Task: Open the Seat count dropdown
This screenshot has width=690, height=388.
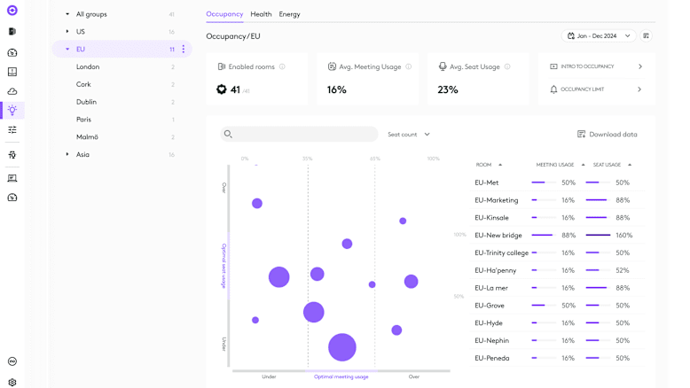Action: pos(409,135)
